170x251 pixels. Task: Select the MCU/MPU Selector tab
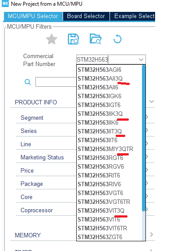[x=33, y=16]
